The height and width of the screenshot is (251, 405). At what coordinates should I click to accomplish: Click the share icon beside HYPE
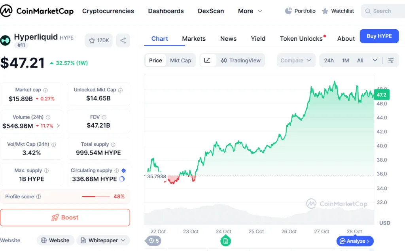click(123, 40)
